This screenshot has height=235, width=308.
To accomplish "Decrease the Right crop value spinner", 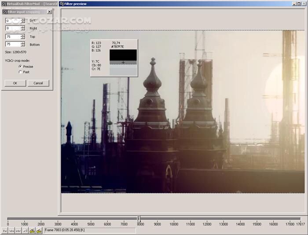I will pos(23,30).
